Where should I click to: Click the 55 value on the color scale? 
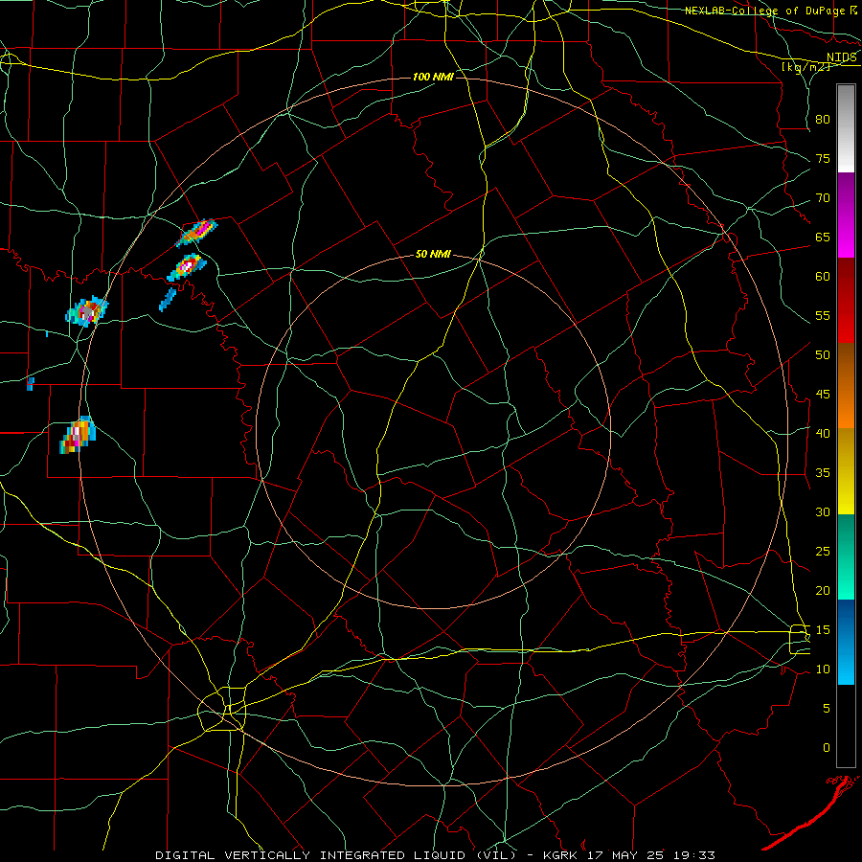click(x=823, y=315)
